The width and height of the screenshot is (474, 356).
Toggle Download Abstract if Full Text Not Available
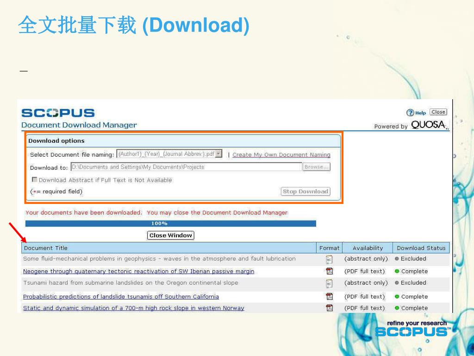[34, 179]
